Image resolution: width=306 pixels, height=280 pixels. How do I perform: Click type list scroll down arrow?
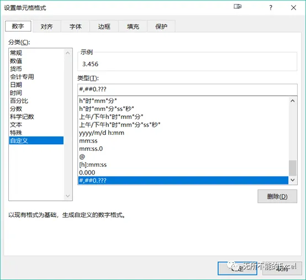point(293,180)
